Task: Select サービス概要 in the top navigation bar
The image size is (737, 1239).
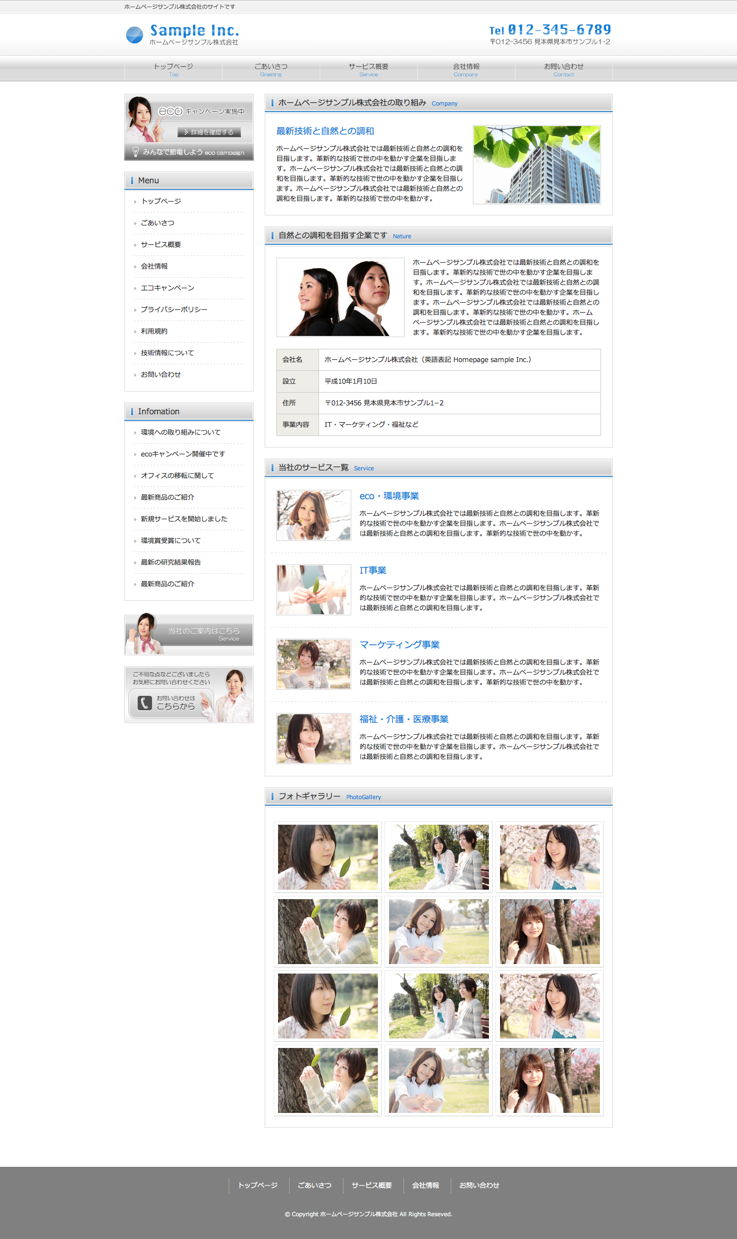Action: click(368, 69)
